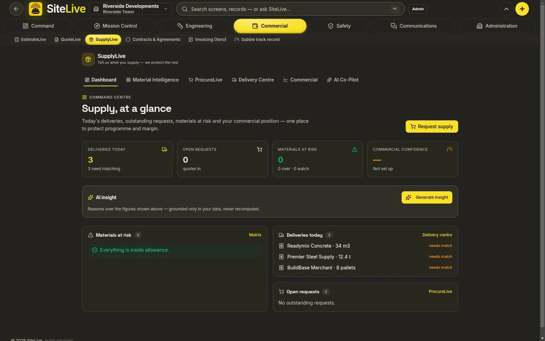Switch to the AI Co-Pilot tab
The image size is (545, 341).
pos(343,80)
